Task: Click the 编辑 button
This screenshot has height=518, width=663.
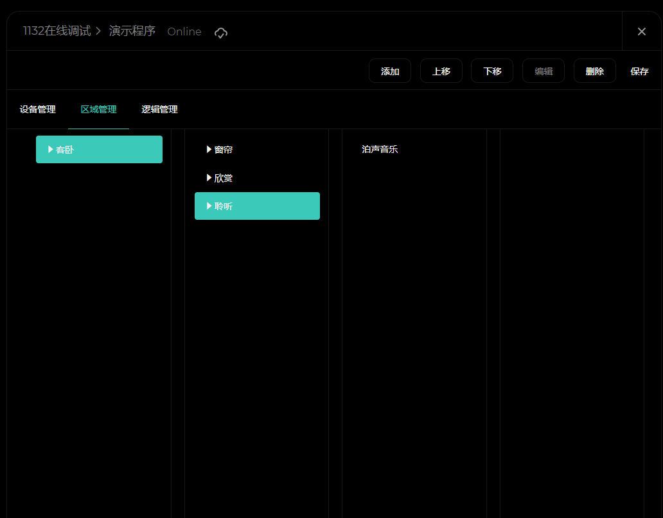Action: (x=544, y=71)
